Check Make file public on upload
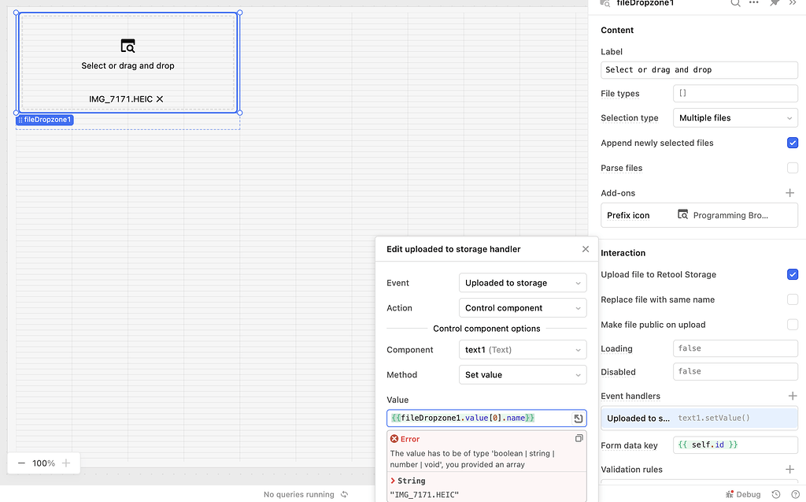Image resolution: width=806 pixels, height=502 pixels. click(793, 324)
